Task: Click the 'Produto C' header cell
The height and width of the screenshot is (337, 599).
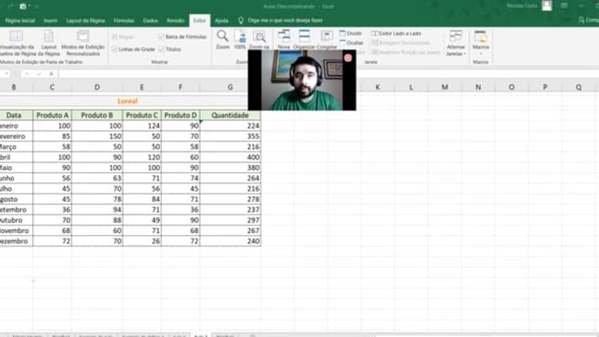Action: tap(141, 115)
